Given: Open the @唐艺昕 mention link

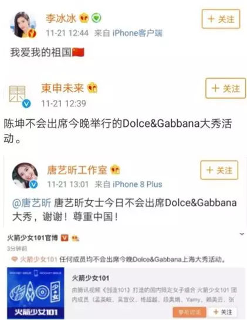Looking at the screenshot, I should pos(32,203).
